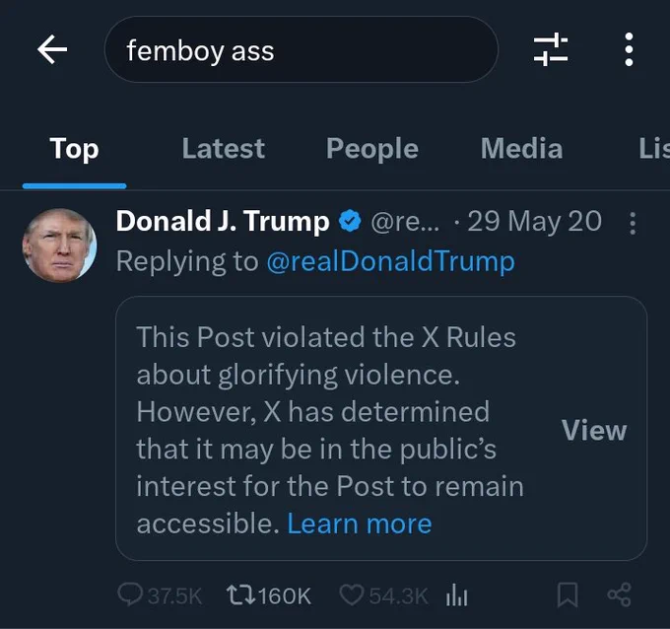The width and height of the screenshot is (670, 629).
Task: Open the post's three-dot options menu
Action: (633, 223)
